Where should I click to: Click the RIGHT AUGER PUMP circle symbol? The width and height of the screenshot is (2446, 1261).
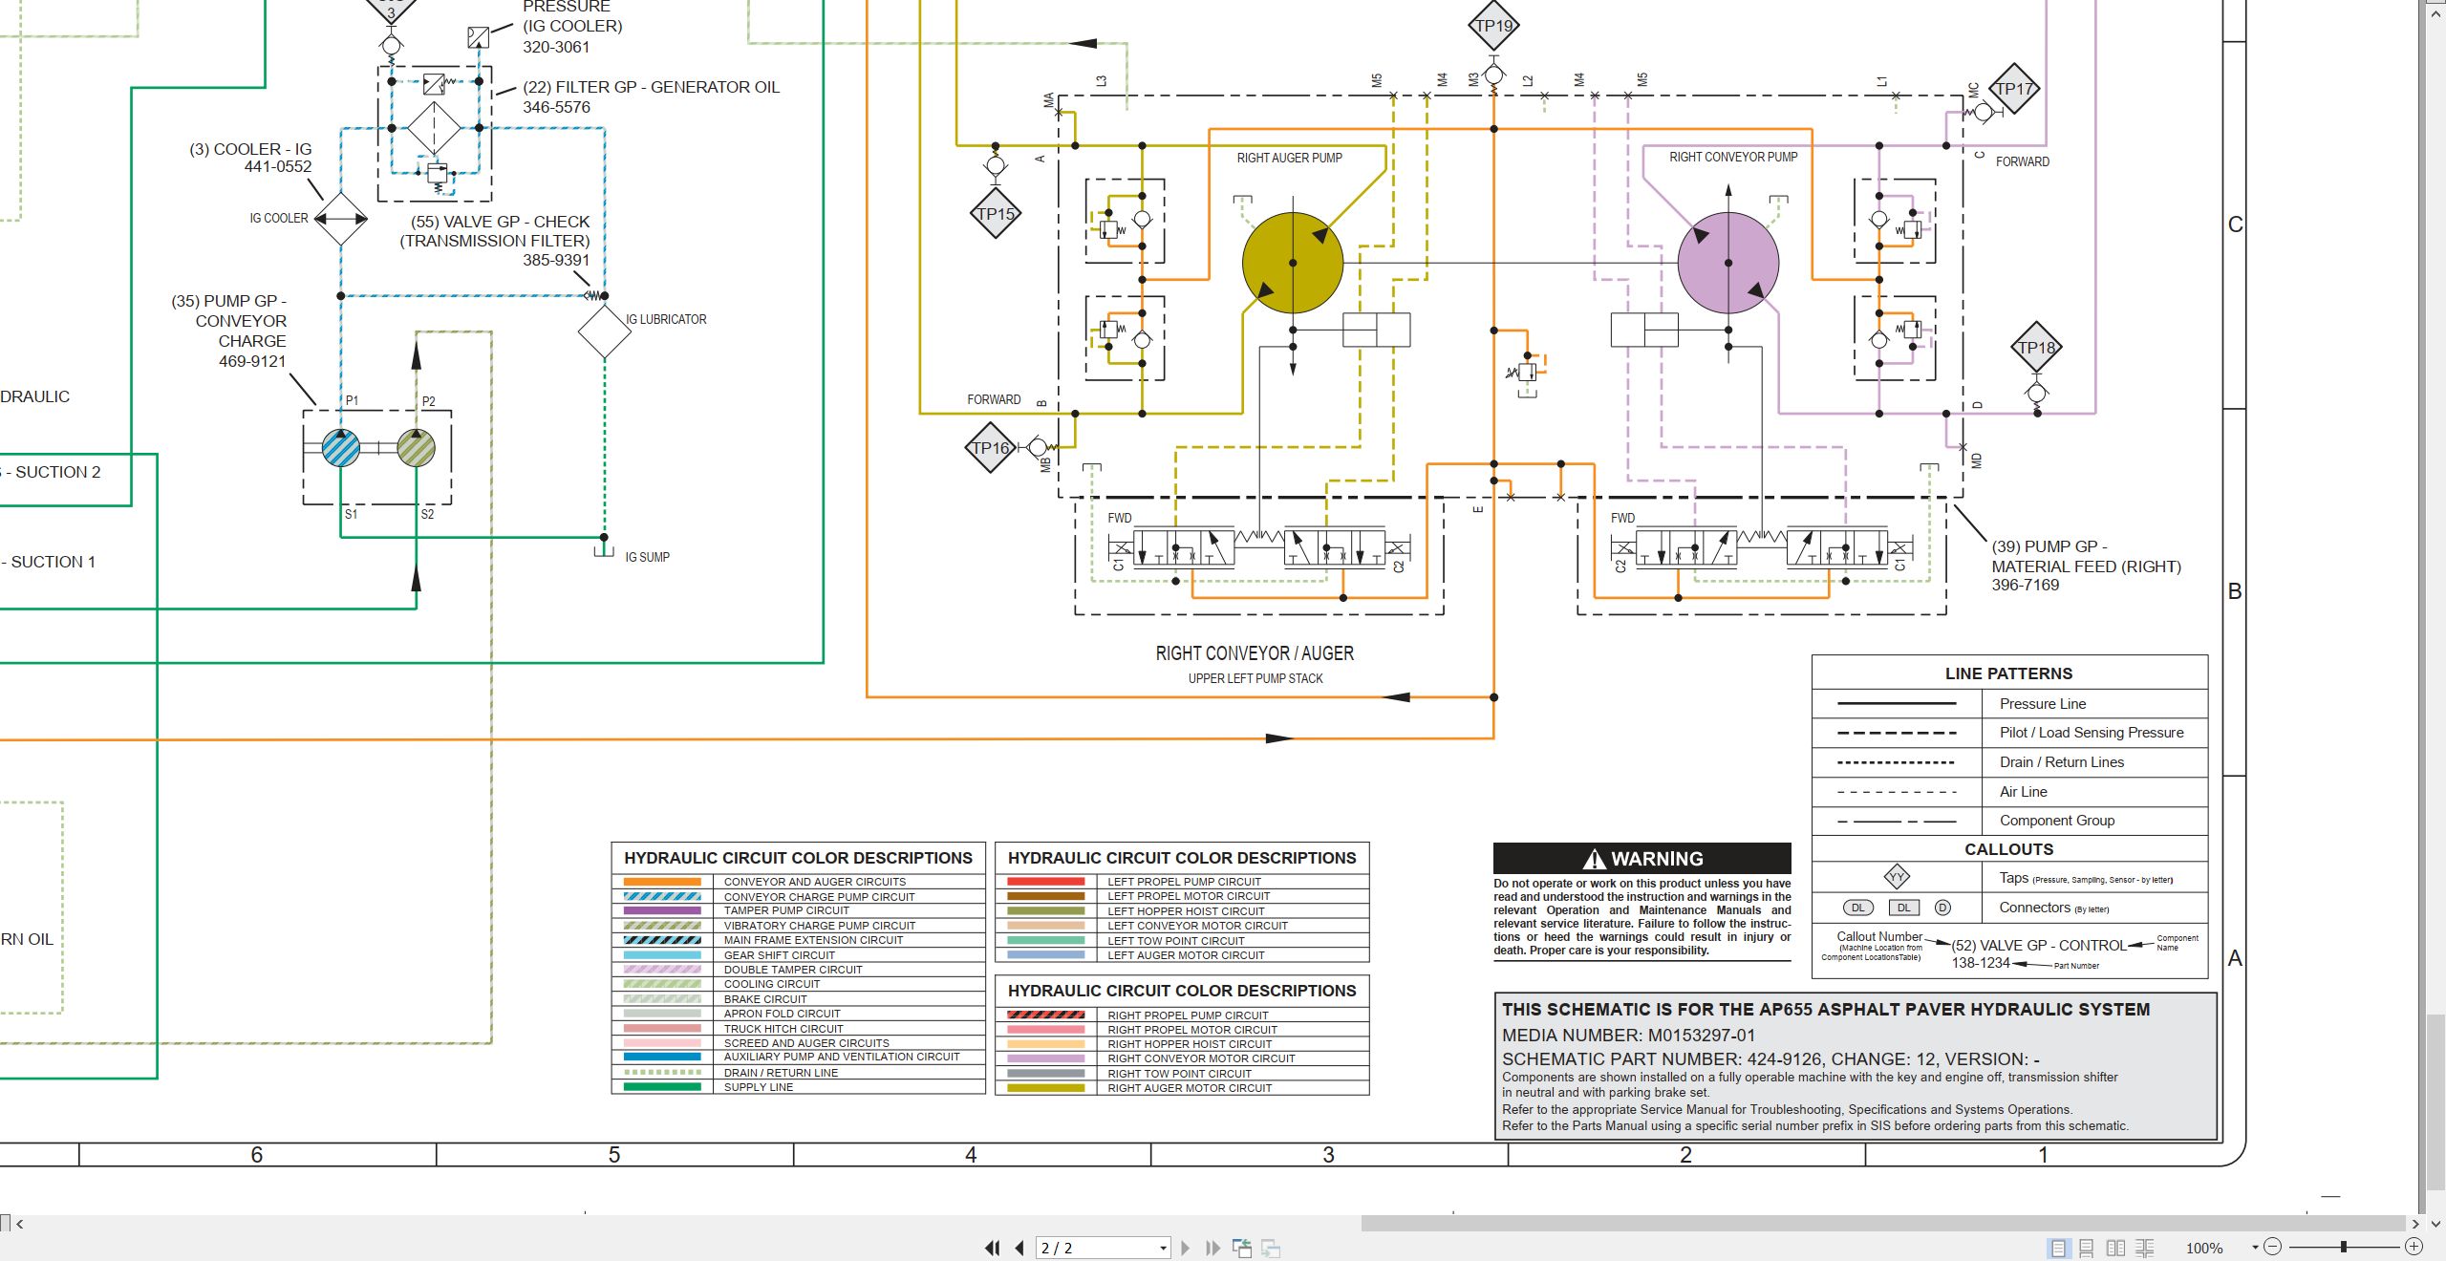[x=1293, y=263]
